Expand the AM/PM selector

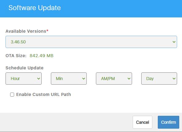pyautogui.click(x=114, y=79)
